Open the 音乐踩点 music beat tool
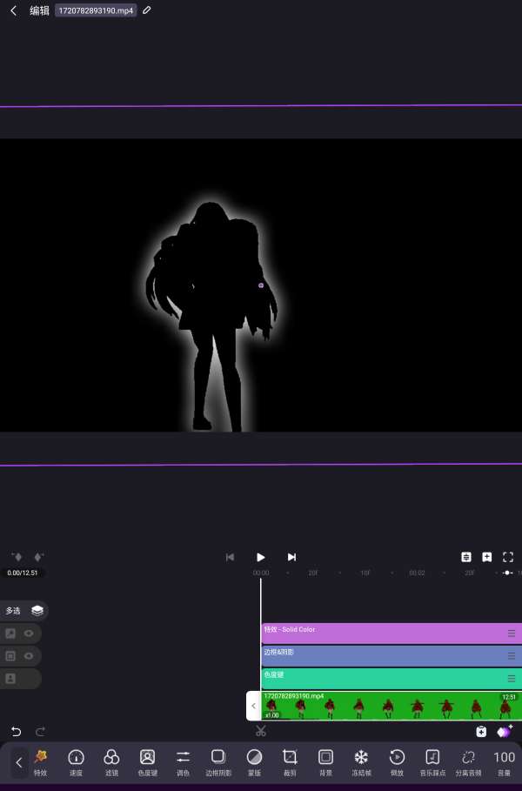522x791 pixels. (432, 762)
